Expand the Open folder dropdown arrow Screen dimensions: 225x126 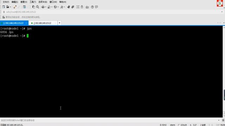point(11,7)
